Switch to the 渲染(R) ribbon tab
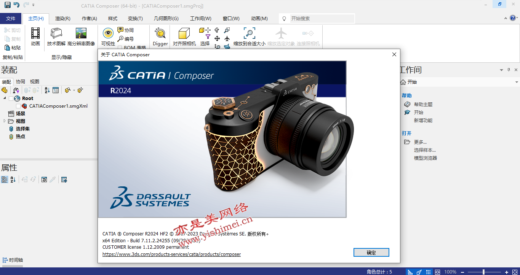The height and width of the screenshot is (275, 520). pyautogui.click(x=63, y=18)
